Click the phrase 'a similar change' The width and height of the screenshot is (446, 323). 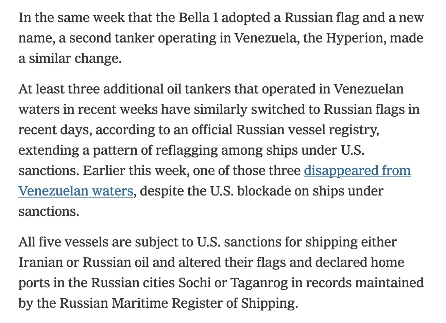70,58
